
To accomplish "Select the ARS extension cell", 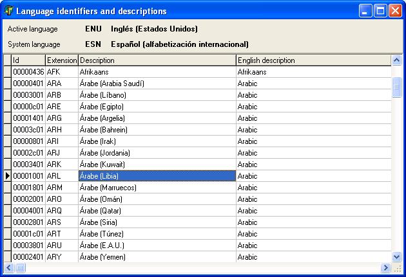I will point(61,222).
